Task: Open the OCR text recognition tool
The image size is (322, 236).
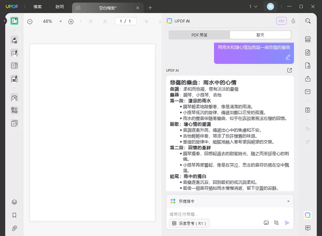Action: click(308, 39)
